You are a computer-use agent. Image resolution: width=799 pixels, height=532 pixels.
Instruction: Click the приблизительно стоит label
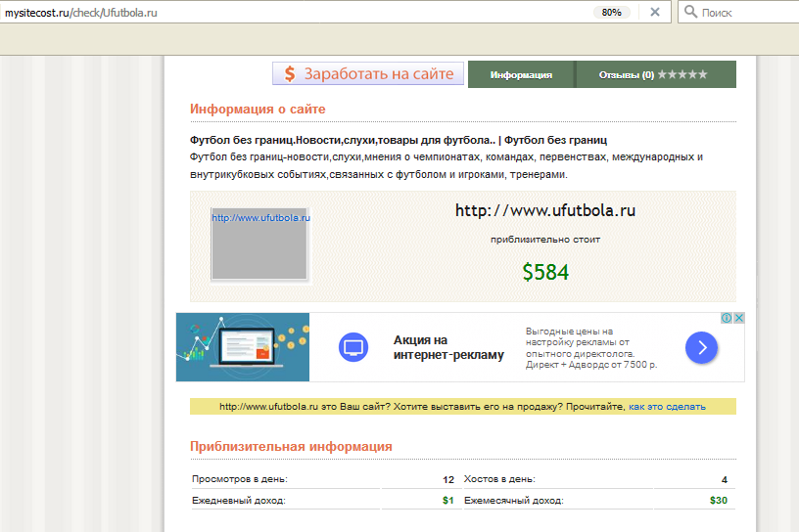coord(545,240)
